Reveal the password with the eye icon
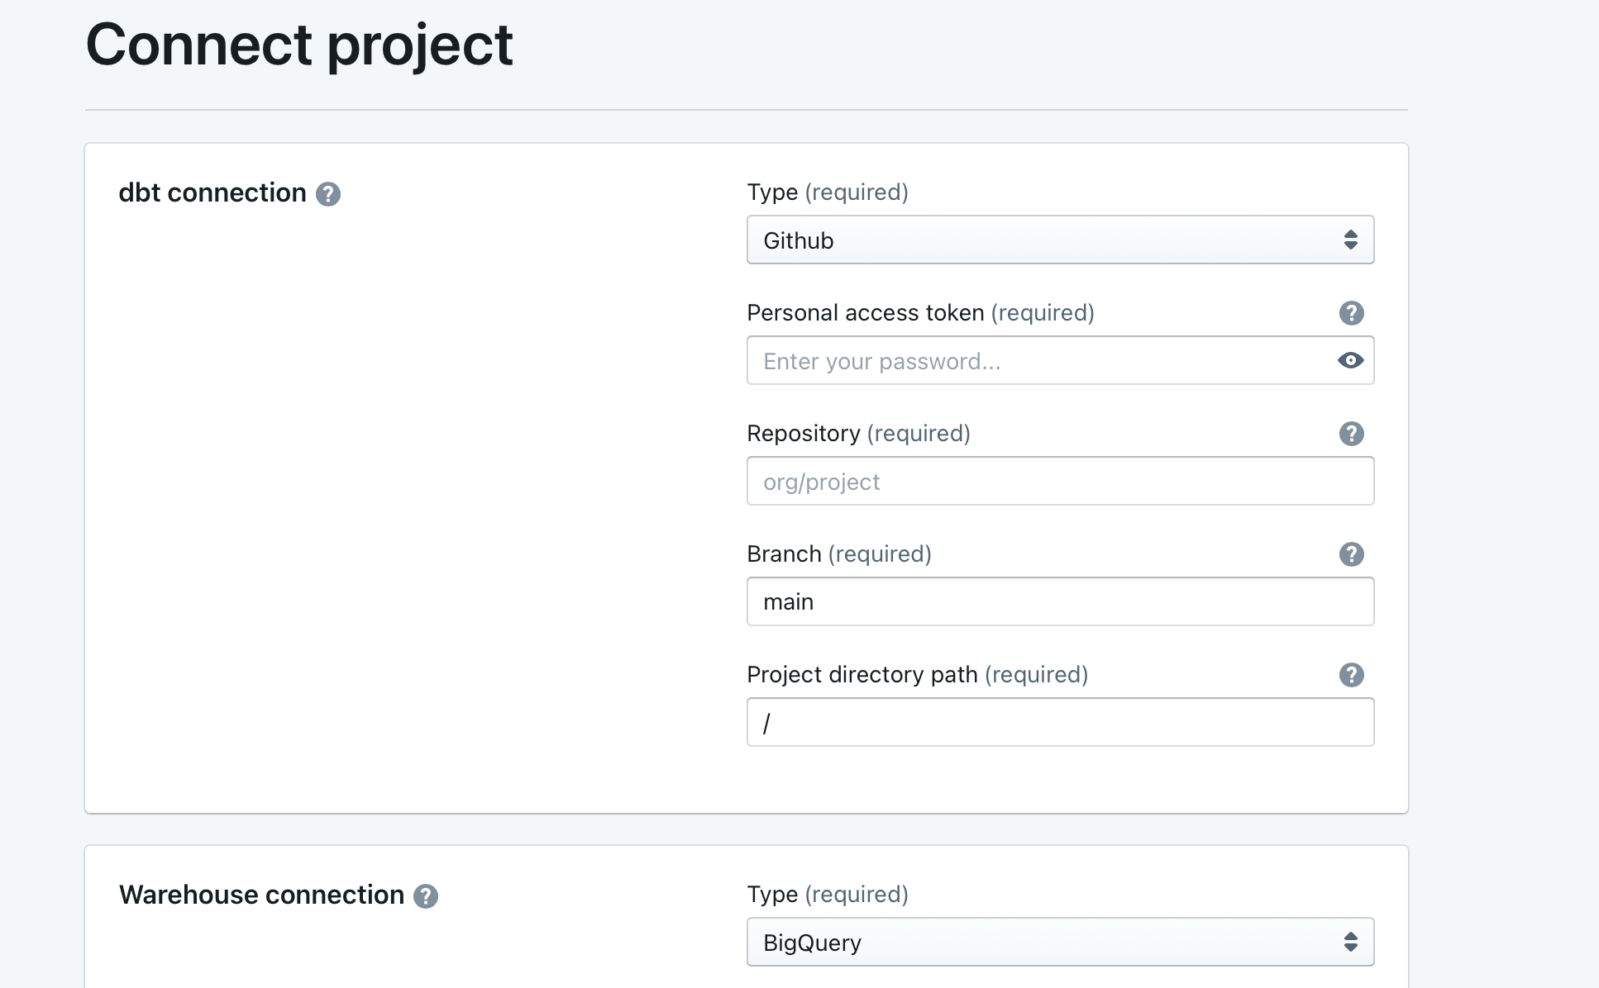 coord(1350,361)
